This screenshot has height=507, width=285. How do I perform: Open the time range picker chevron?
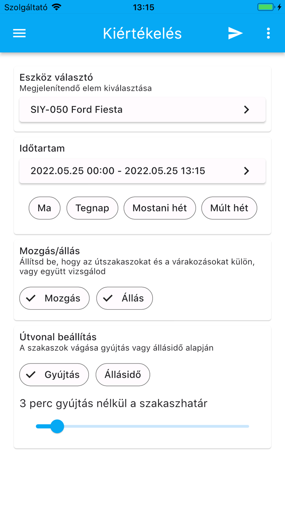246,171
